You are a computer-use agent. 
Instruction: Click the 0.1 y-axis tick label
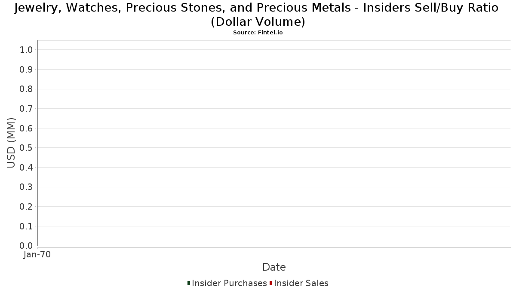pyautogui.click(x=26, y=226)
